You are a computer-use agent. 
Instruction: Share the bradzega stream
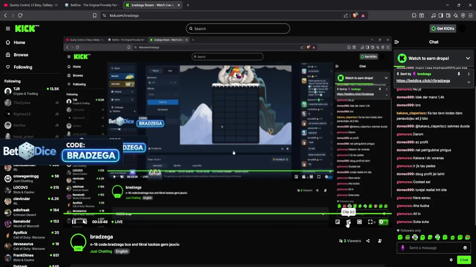click(x=368, y=241)
